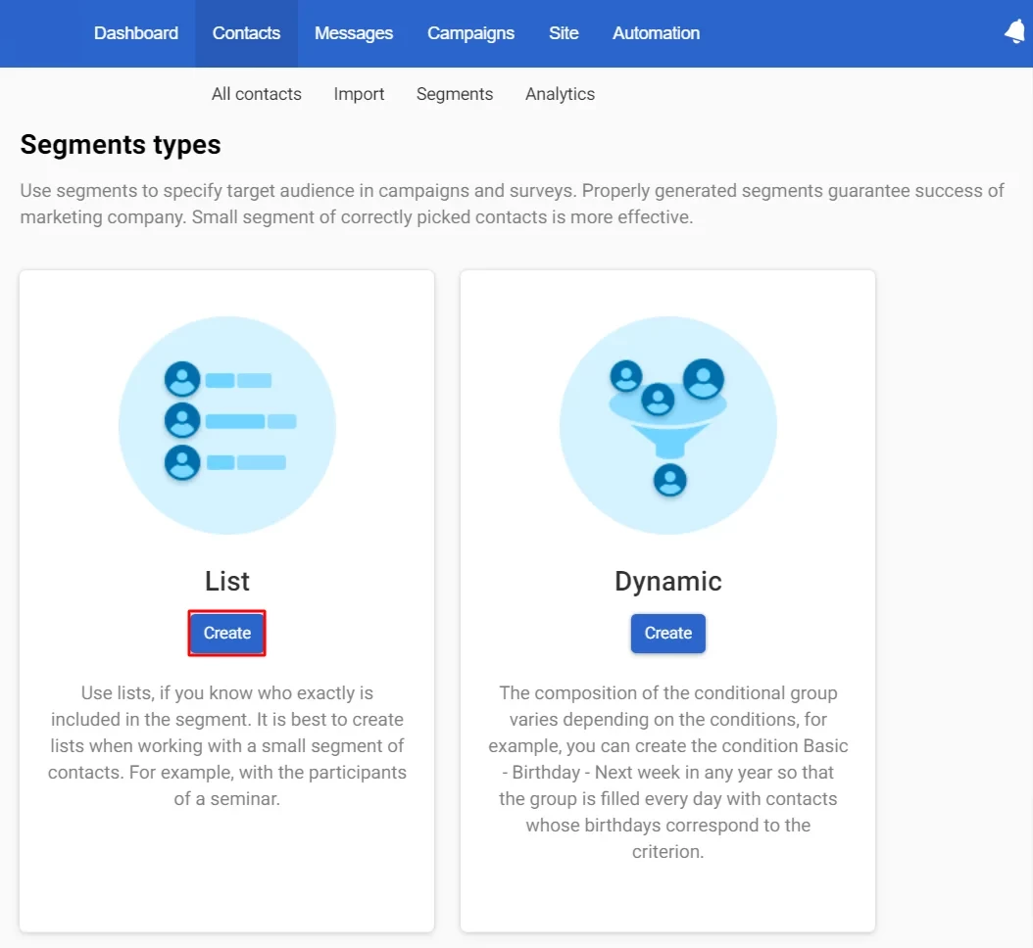Switch to the Messages section

(354, 33)
